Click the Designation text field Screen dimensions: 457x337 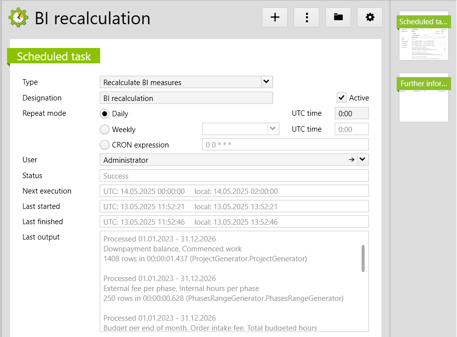186,98
